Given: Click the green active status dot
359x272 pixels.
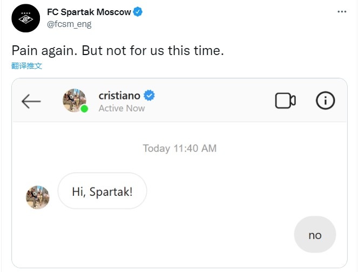Looking at the screenshot, I should click(84, 109).
